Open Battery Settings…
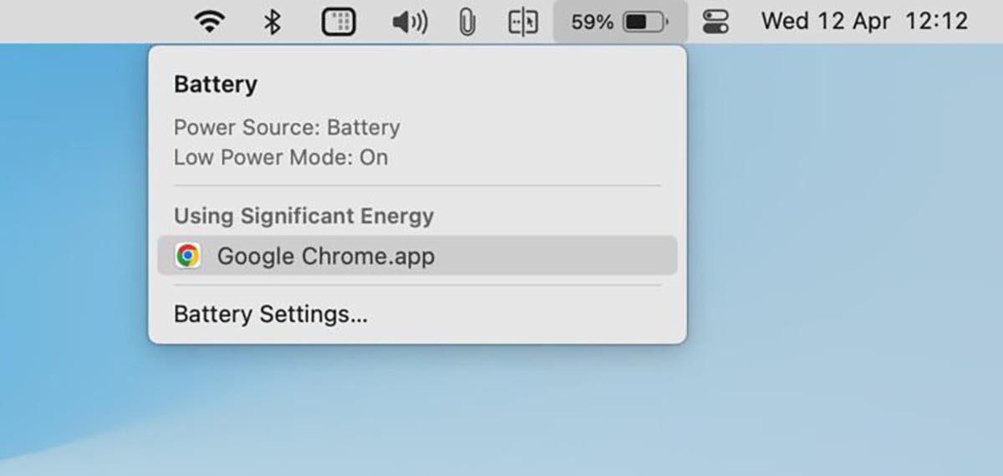The width and height of the screenshot is (1003, 476). point(271,315)
